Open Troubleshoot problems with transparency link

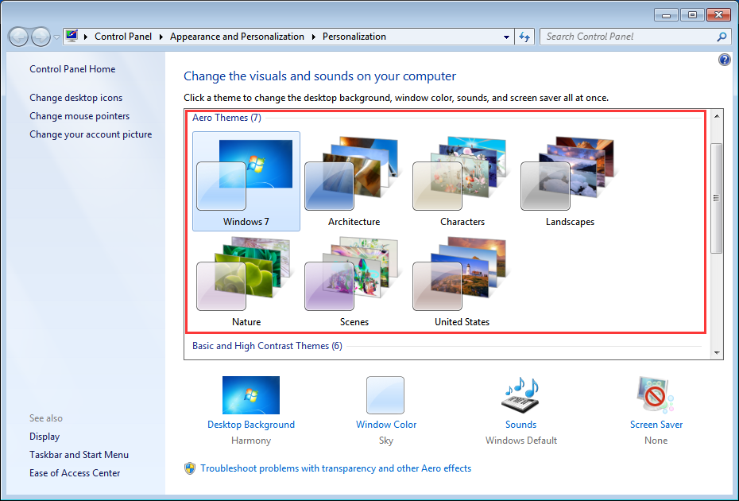[x=335, y=468]
